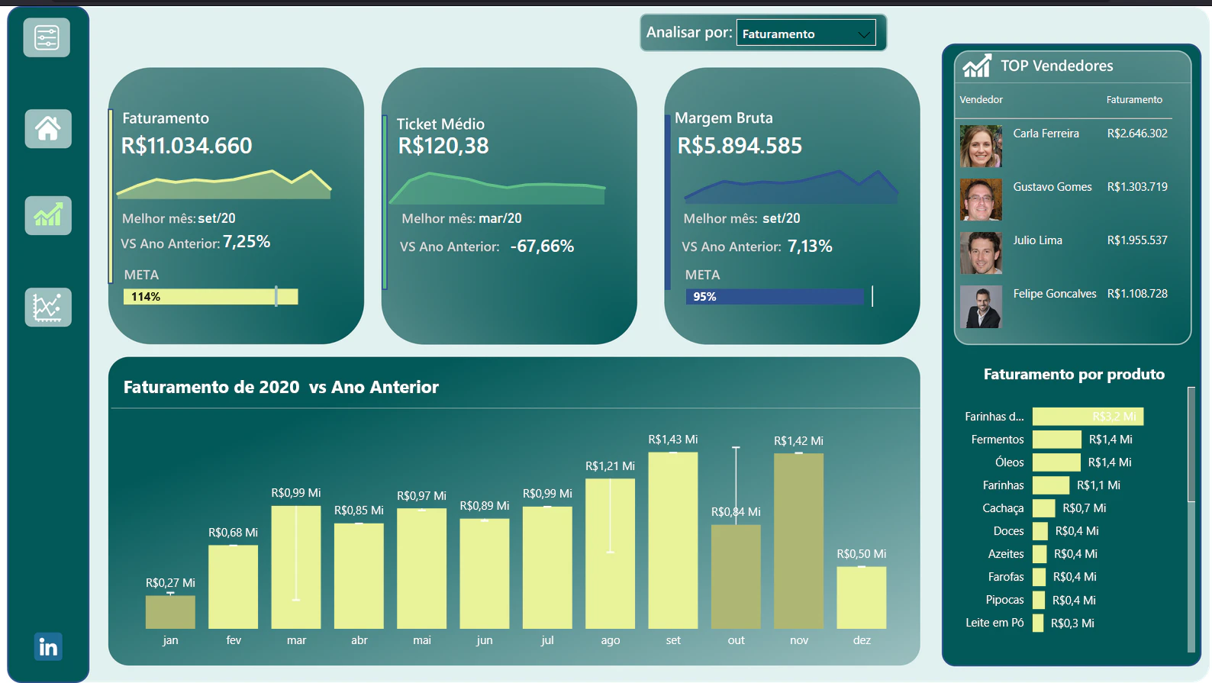The height and width of the screenshot is (683, 1212).
Task: Select the abr bar in monthly chart
Action: pos(359,576)
